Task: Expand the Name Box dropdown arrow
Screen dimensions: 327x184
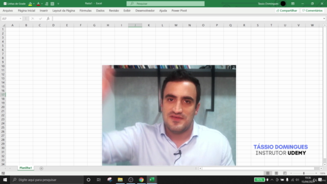Action: (x=20, y=18)
